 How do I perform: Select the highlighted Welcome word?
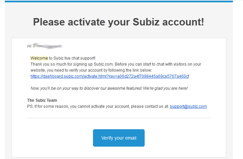click(x=39, y=58)
